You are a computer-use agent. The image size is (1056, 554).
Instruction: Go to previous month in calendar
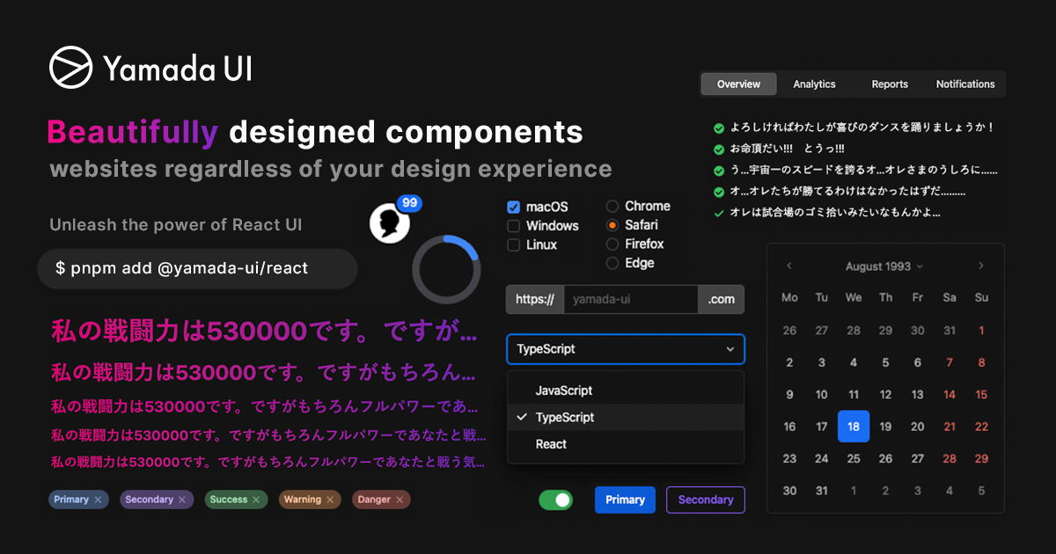[789, 266]
